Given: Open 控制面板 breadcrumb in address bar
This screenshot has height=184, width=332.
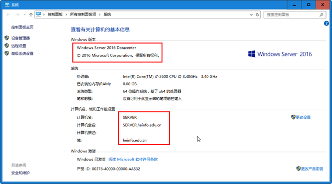Looking at the screenshot, I should 55,14.
